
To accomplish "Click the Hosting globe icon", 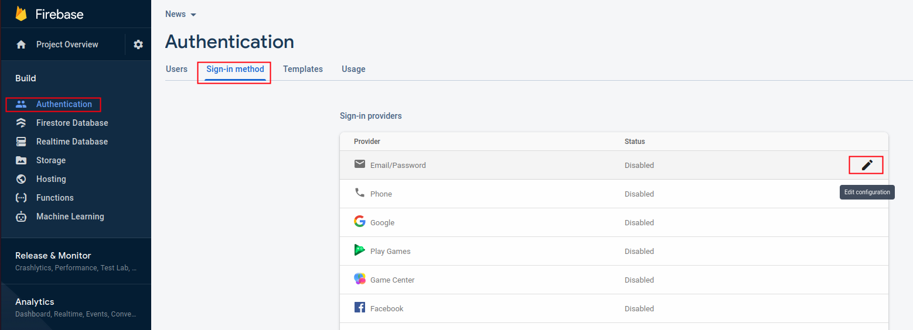I will [21, 179].
